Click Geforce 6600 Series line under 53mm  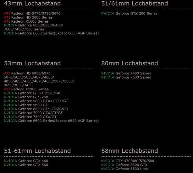tap(51, 120)
